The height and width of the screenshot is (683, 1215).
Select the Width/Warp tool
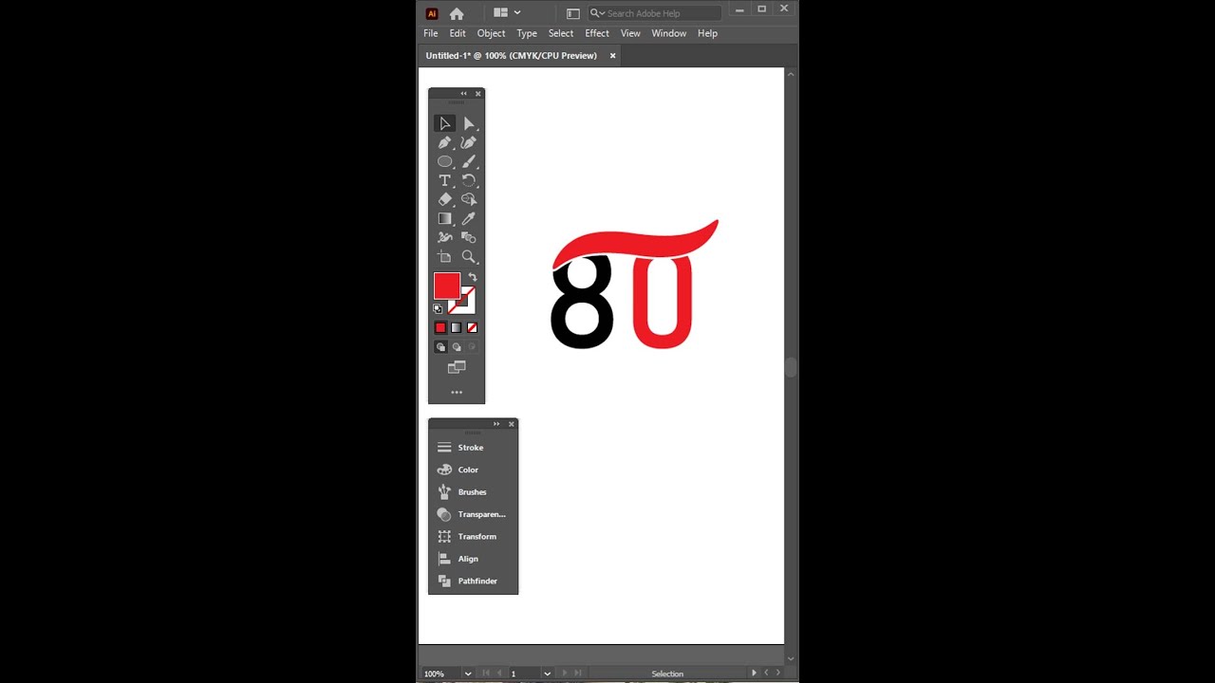point(444,237)
